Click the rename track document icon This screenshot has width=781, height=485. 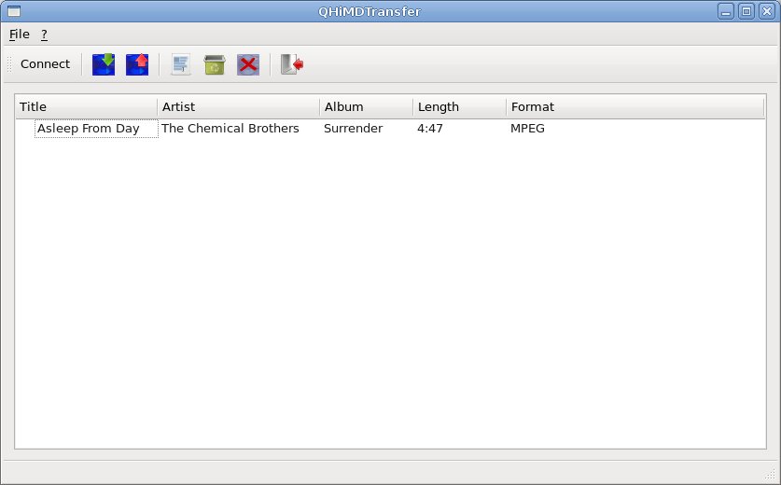(x=181, y=64)
